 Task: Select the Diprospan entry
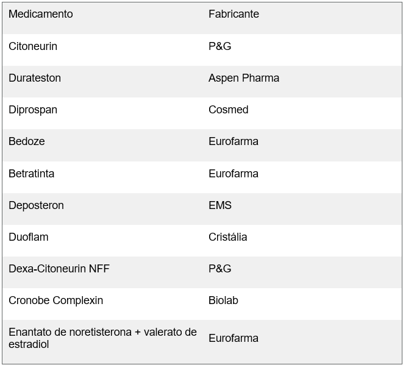[33, 110]
